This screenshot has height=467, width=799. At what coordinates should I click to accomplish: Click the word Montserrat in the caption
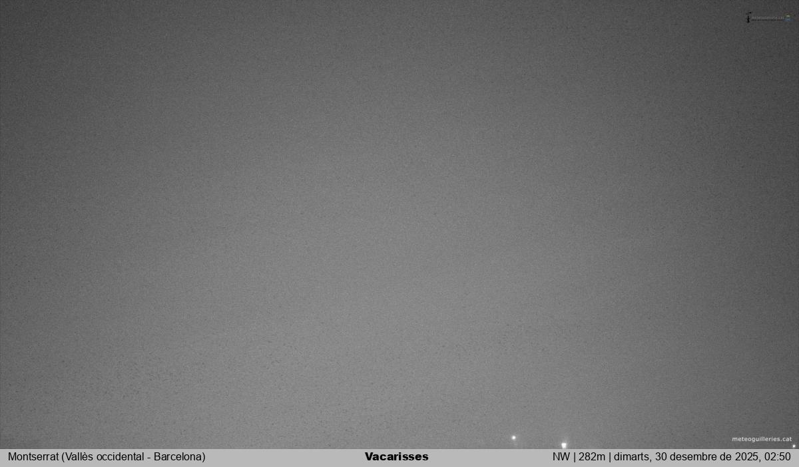[33, 457]
